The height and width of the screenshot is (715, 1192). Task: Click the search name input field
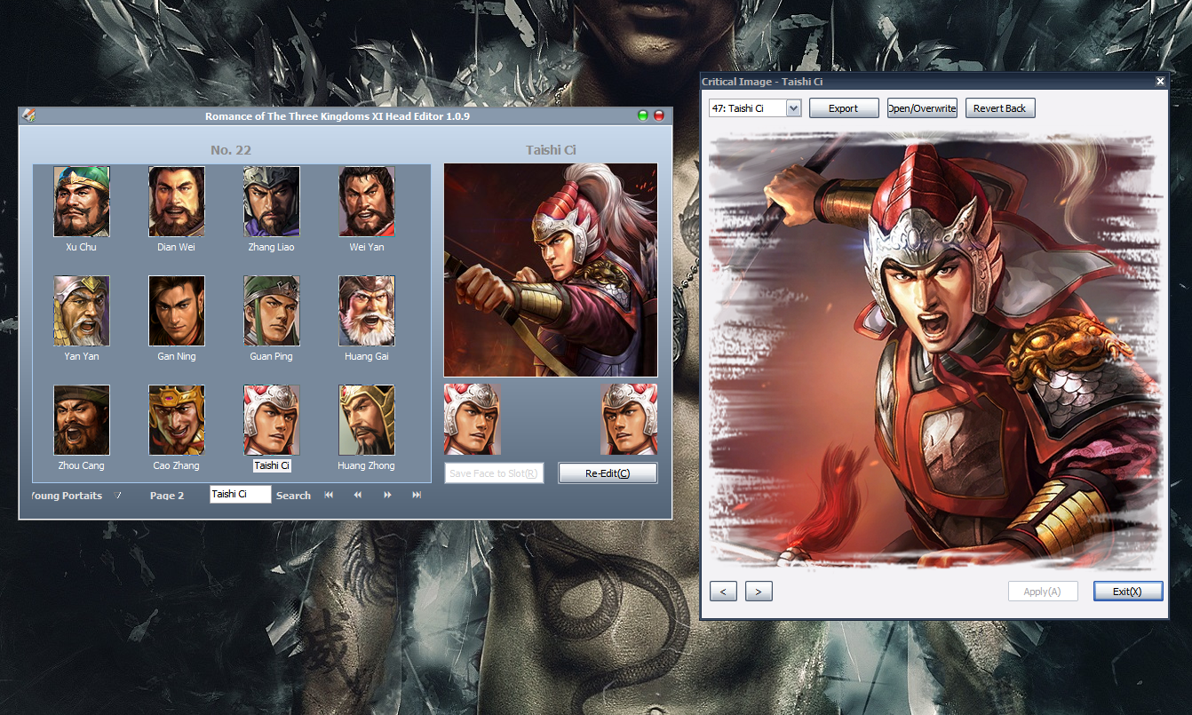coord(241,494)
